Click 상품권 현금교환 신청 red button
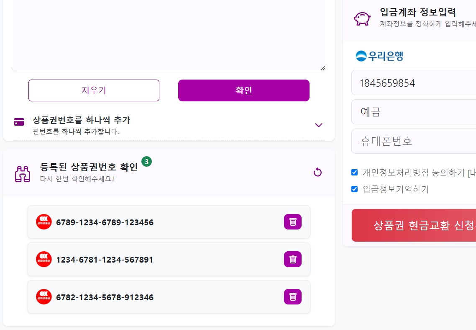The image size is (476, 330). point(414,225)
